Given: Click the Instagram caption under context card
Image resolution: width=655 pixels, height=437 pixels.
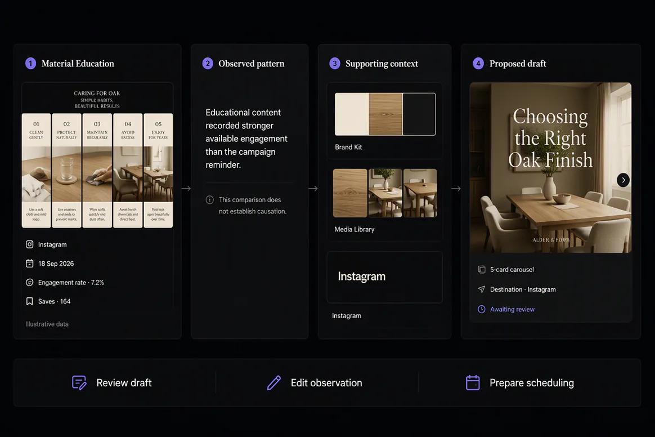Looking at the screenshot, I should click(x=347, y=316).
